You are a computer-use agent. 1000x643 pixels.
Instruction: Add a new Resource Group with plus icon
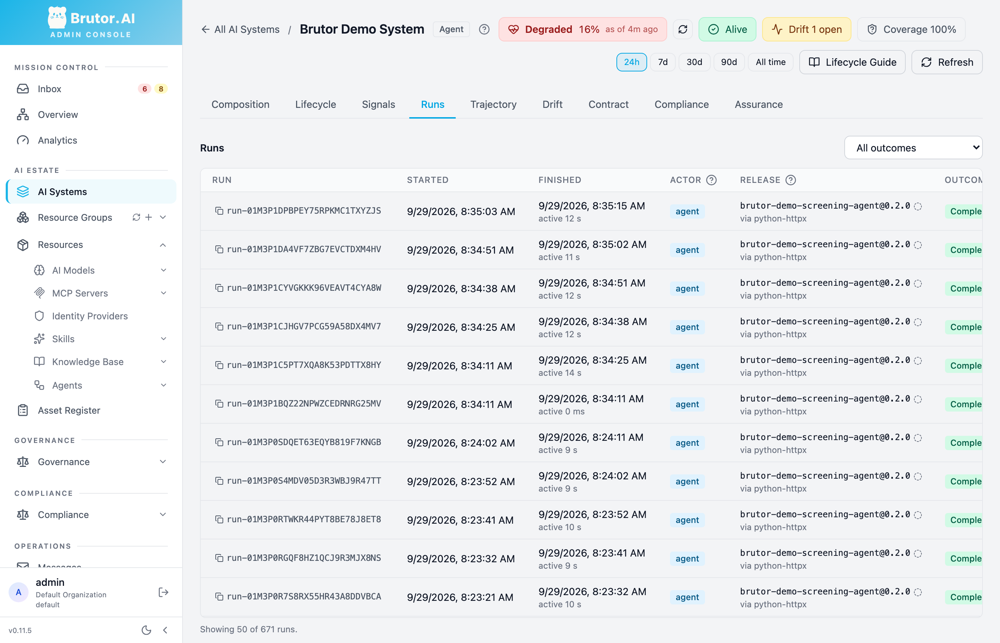(x=149, y=217)
